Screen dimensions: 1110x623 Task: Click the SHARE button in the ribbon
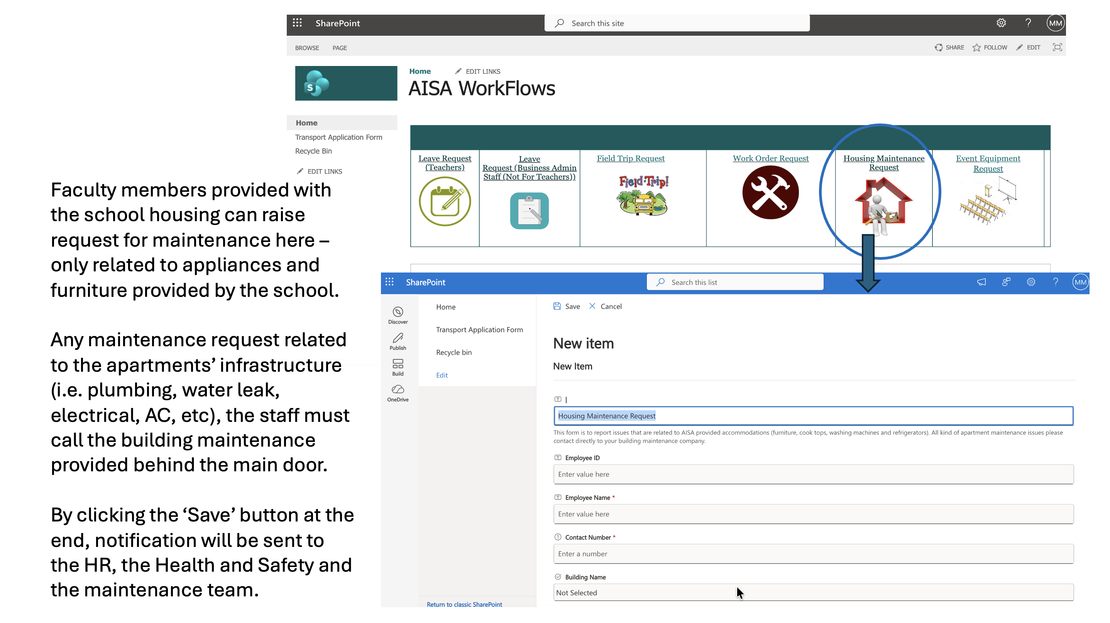949,47
